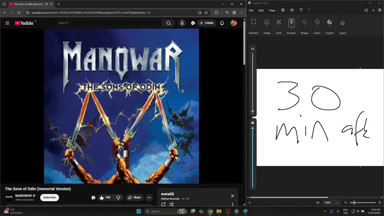Click the Chrome address bar URL
This screenshot has width=384, height=216.
[x=91, y=13]
